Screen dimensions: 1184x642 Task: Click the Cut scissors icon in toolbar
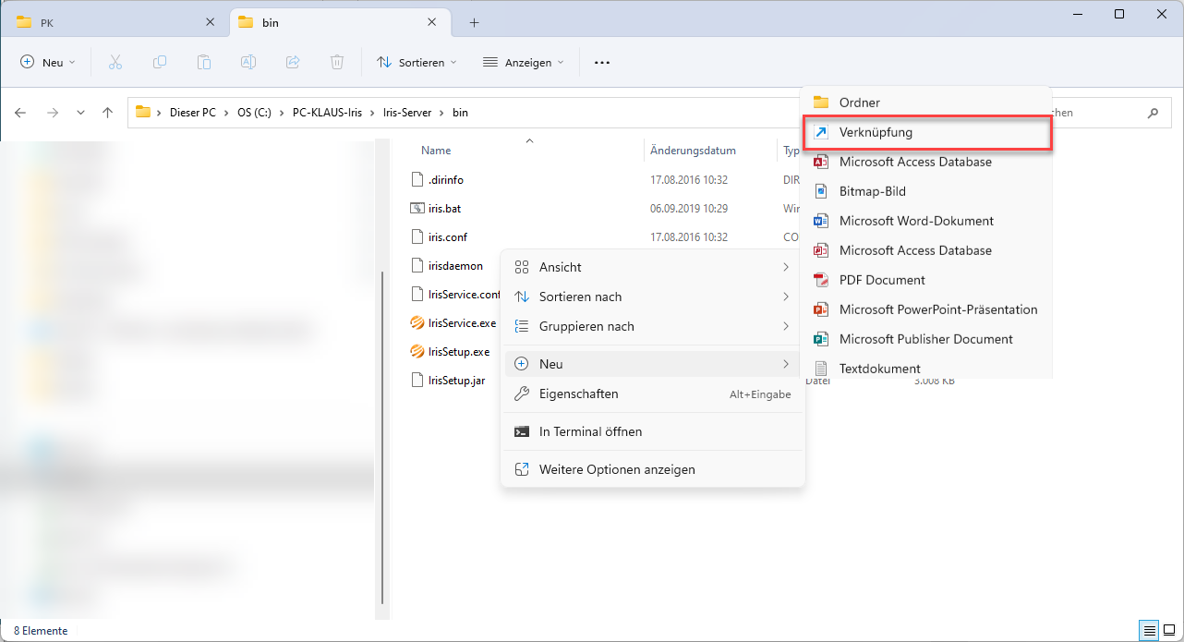pyautogui.click(x=115, y=62)
